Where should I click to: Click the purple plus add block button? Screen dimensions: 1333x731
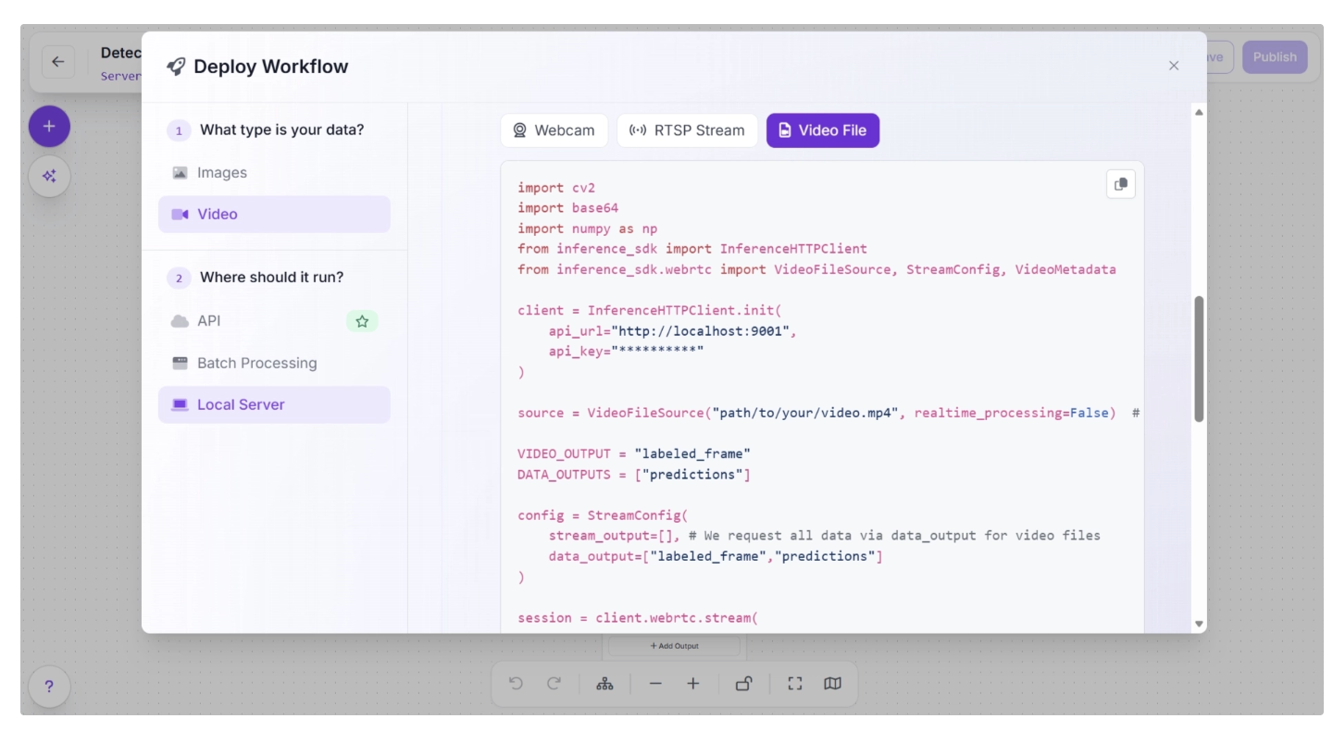click(x=49, y=127)
